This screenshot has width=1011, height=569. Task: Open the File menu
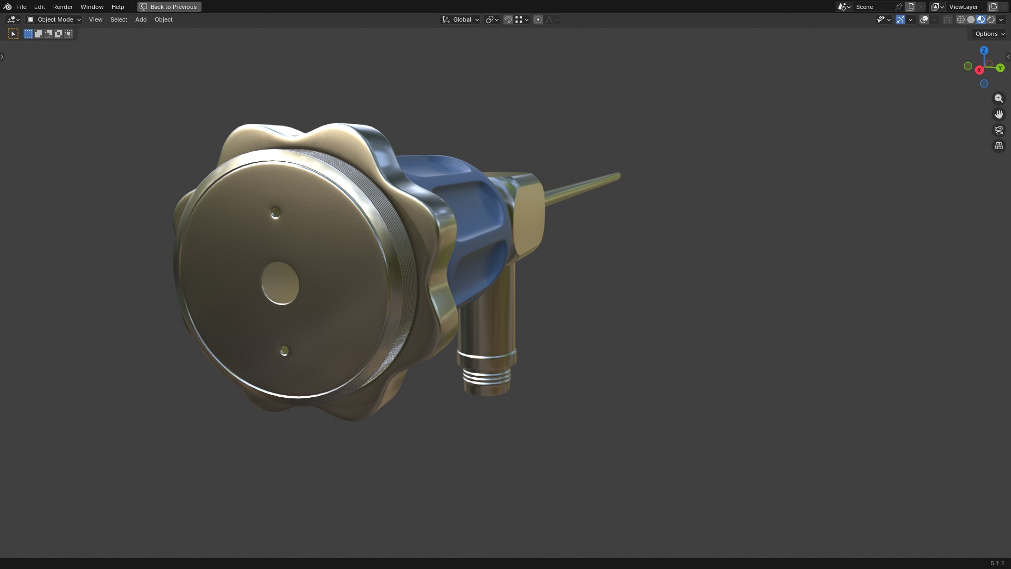click(21, 7)
